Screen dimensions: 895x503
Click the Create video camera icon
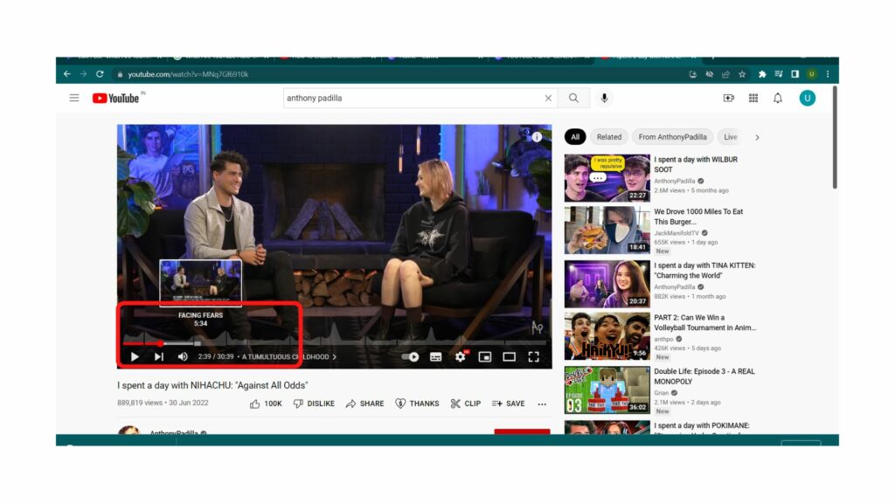coord(728,97)
